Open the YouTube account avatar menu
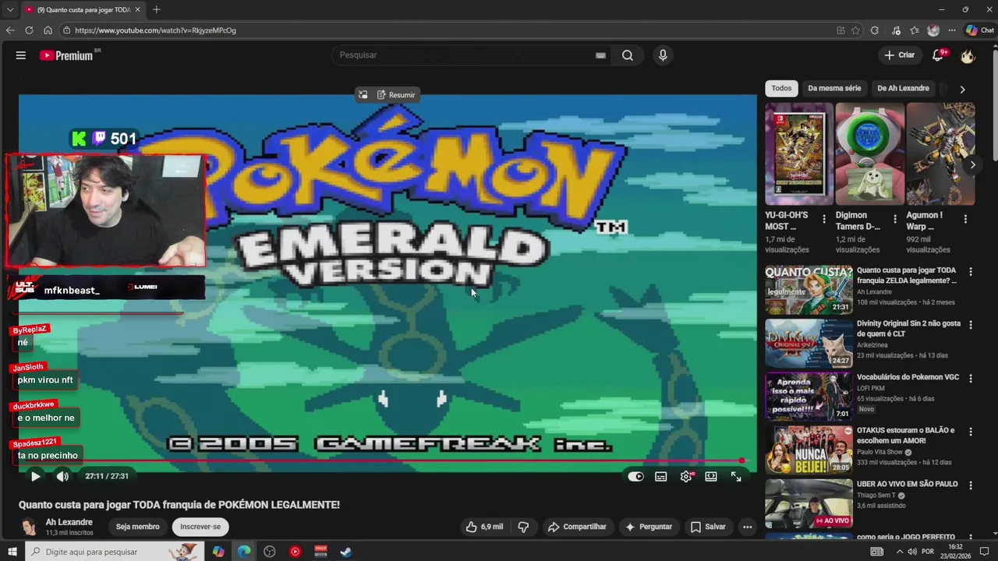This screenshot has width=998, height=561. click(968, 55)
